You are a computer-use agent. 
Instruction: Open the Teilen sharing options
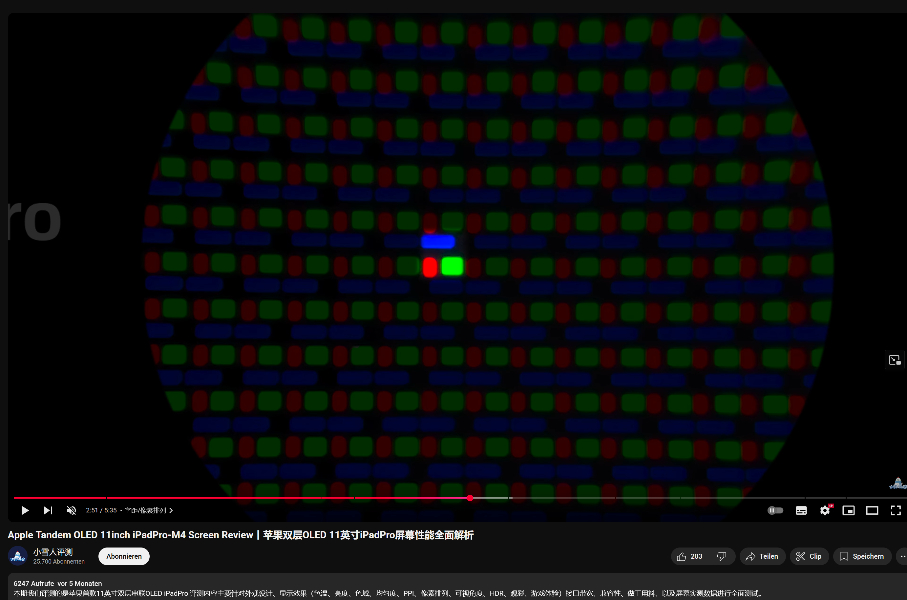pyautogui.click(x=762, y=556)
